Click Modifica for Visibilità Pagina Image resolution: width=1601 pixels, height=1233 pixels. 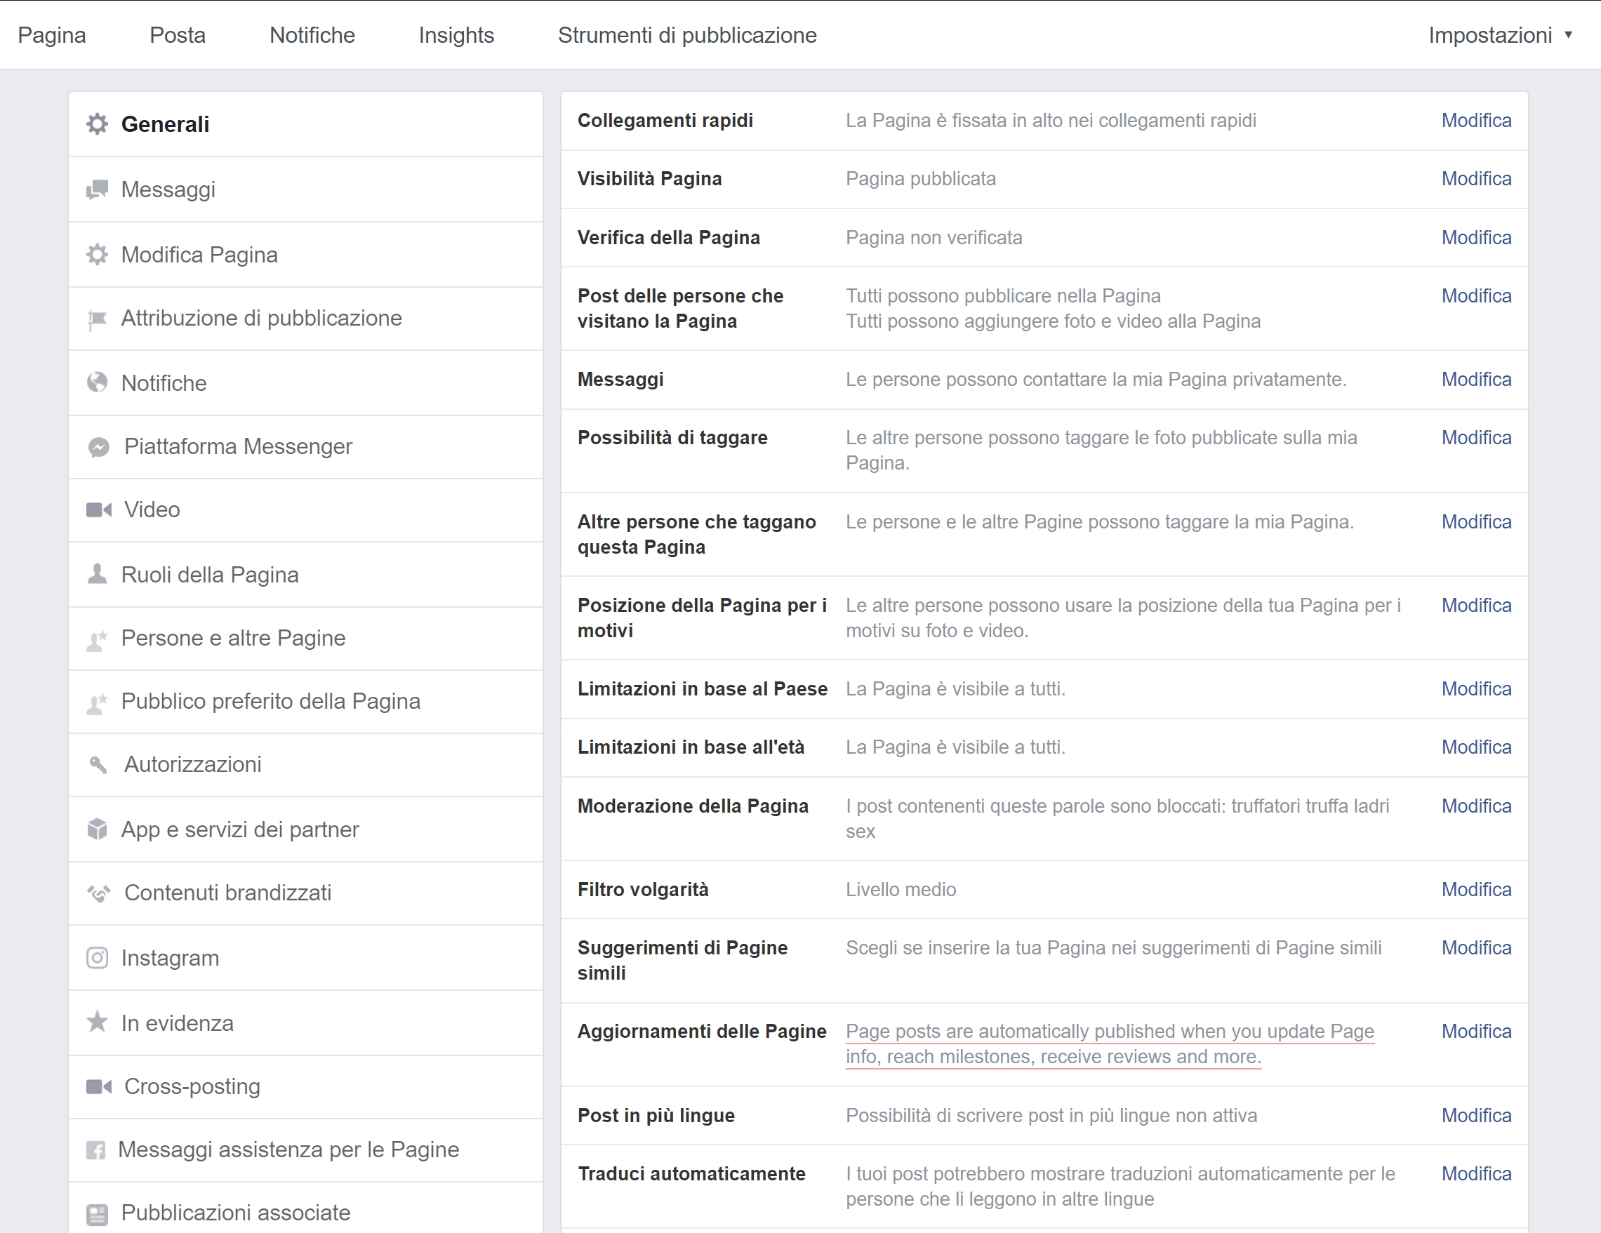pos(1475,179)
